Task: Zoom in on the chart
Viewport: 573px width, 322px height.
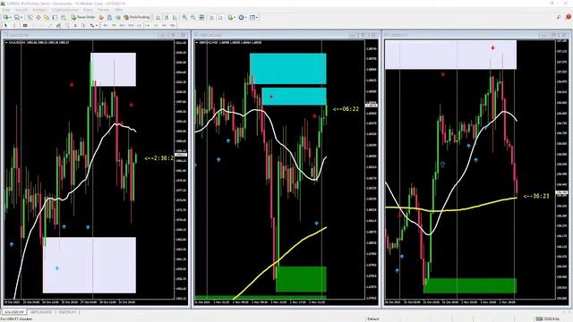Action: pos(184,17)
